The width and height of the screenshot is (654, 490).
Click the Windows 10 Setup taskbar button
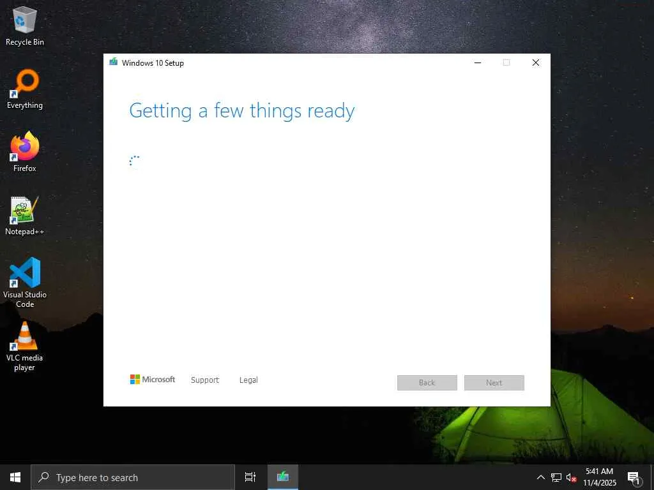(283, 477)
